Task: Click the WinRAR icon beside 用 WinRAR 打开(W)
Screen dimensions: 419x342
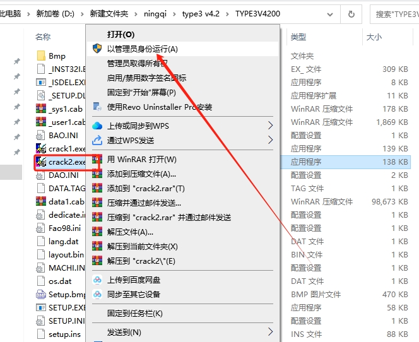Action: click(x=97, y=159)
